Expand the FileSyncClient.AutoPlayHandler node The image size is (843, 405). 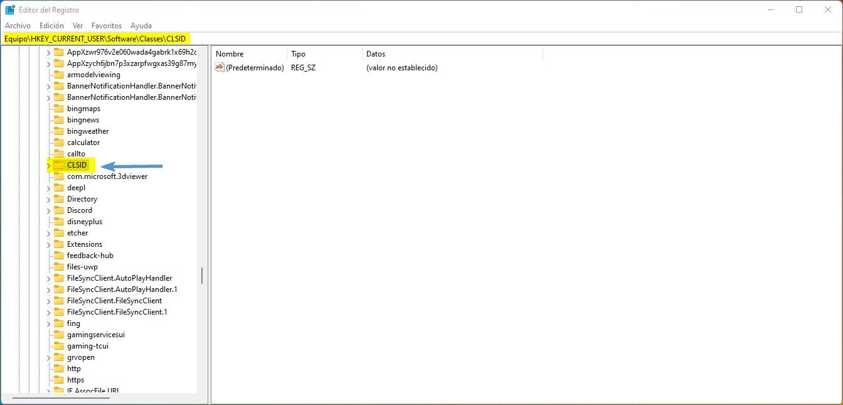[x=49, y=278]
